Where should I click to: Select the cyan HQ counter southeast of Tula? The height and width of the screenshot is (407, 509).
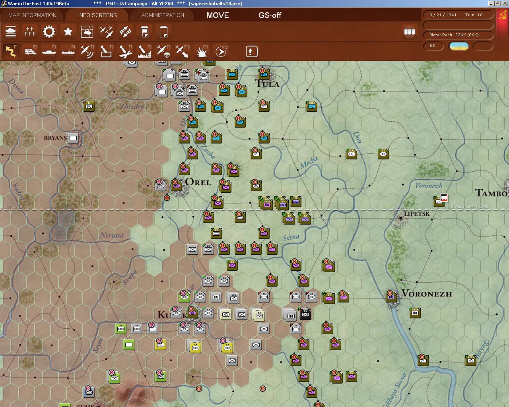tap(311, 106)
